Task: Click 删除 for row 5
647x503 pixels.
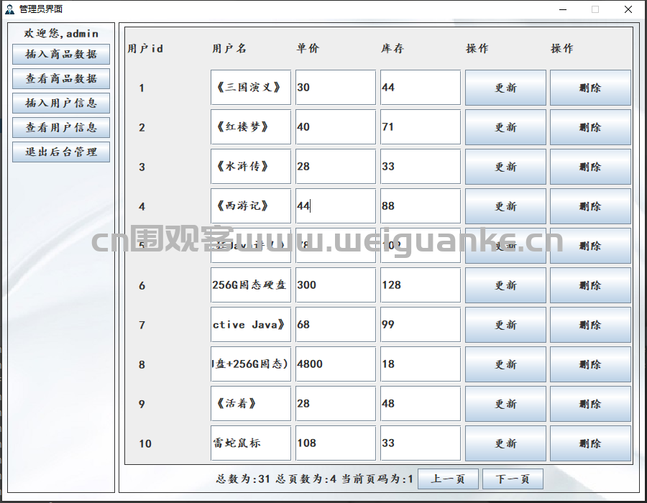Action: (x=590, y=246)
